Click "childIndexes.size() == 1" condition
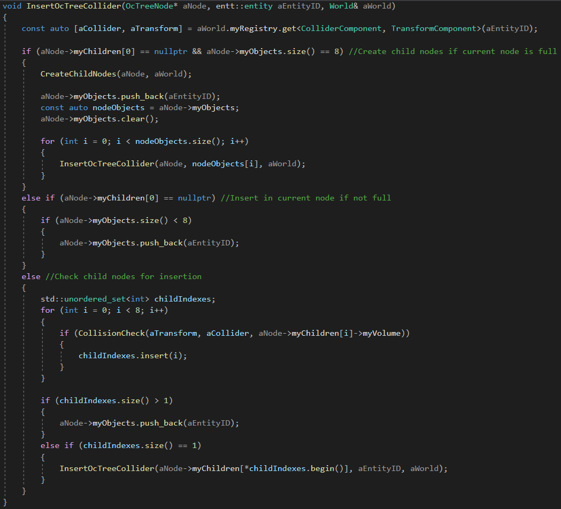Image resolution: width=561 pixels, height=509 pixels. (140, 445)
